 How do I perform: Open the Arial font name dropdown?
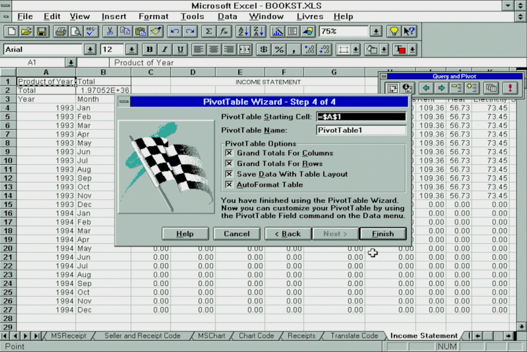pyautogui.click(x=90, y=49)
